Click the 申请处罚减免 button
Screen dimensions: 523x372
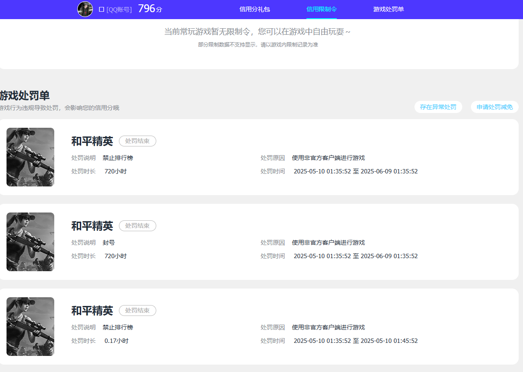coord(495,107)
